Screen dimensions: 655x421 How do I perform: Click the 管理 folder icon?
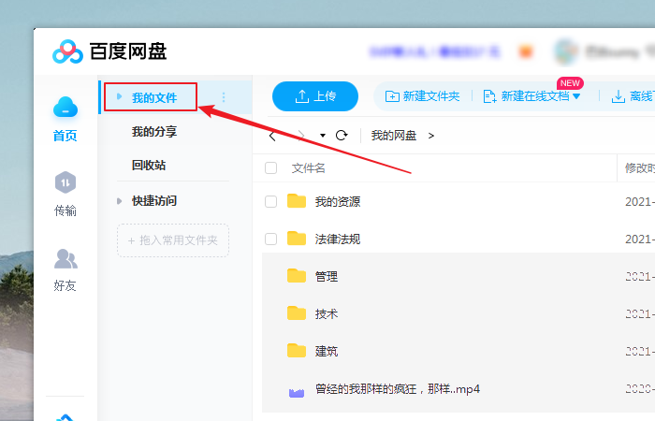click(x=297, y=276)
